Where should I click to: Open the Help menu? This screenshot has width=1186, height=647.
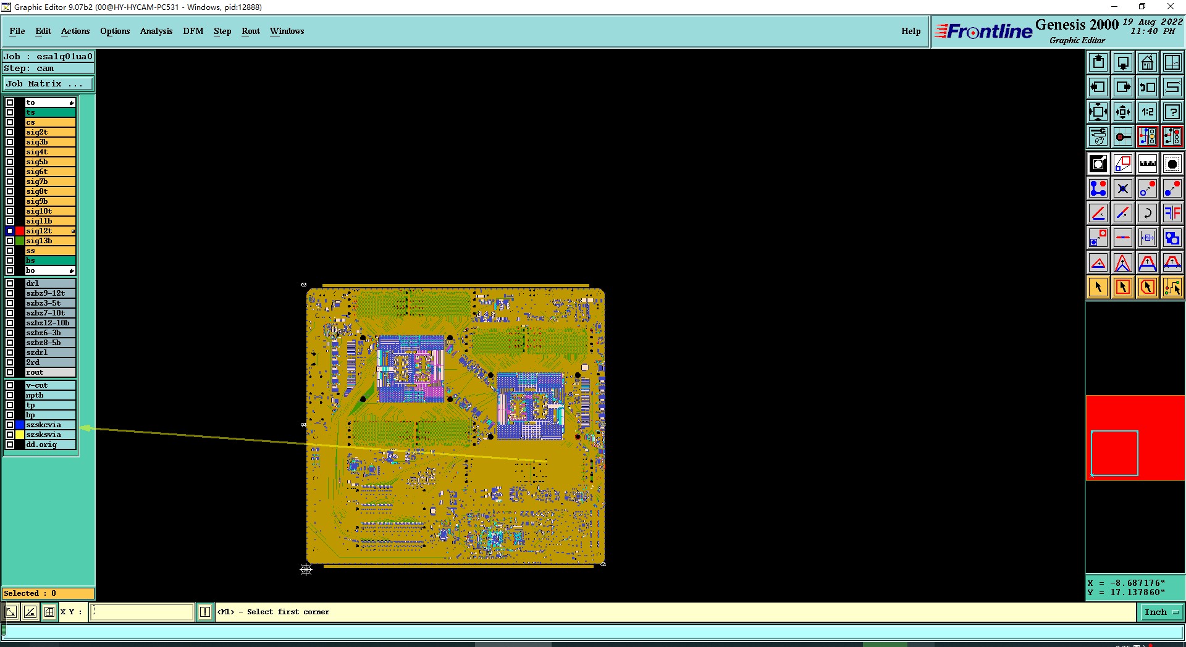click(x=911, y=31)
